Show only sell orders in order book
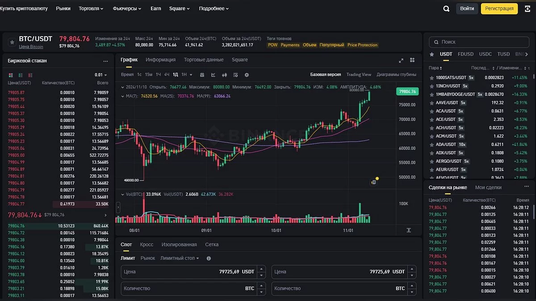This screenshot has width=536, height=301. click(30, 75)
